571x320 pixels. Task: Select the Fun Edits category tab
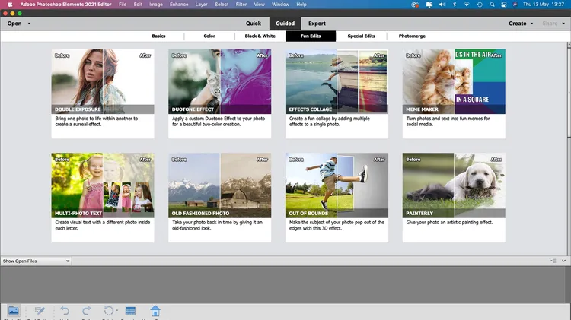(x=311, y=36)
